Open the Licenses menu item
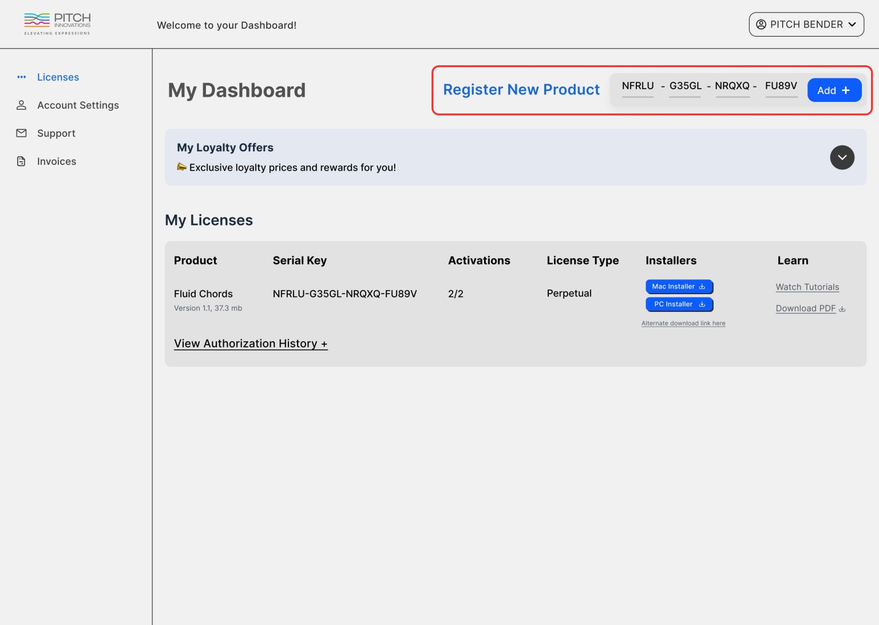This screenshot has width=879, height=625. [58, 77]
